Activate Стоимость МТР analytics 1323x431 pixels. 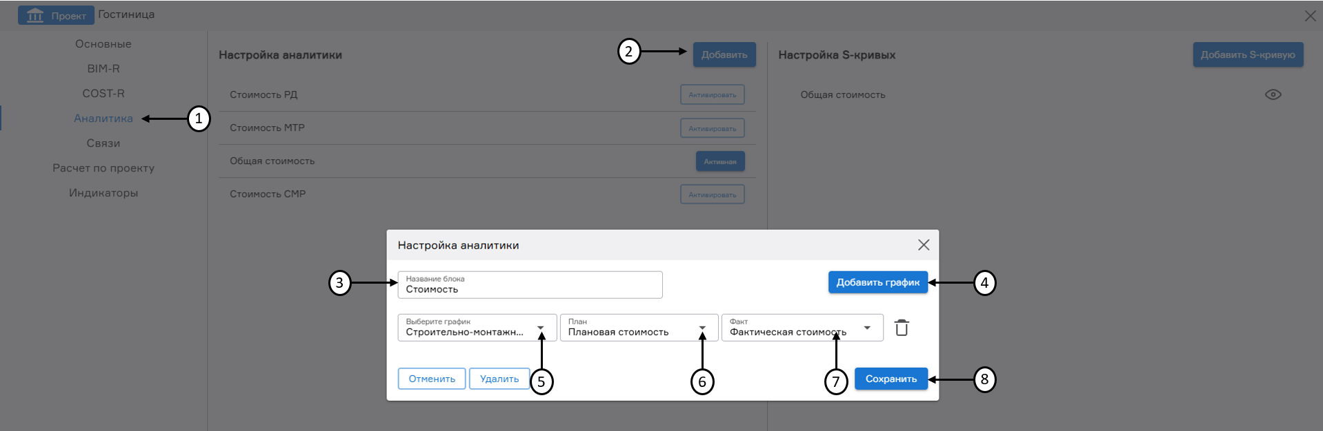713,127
